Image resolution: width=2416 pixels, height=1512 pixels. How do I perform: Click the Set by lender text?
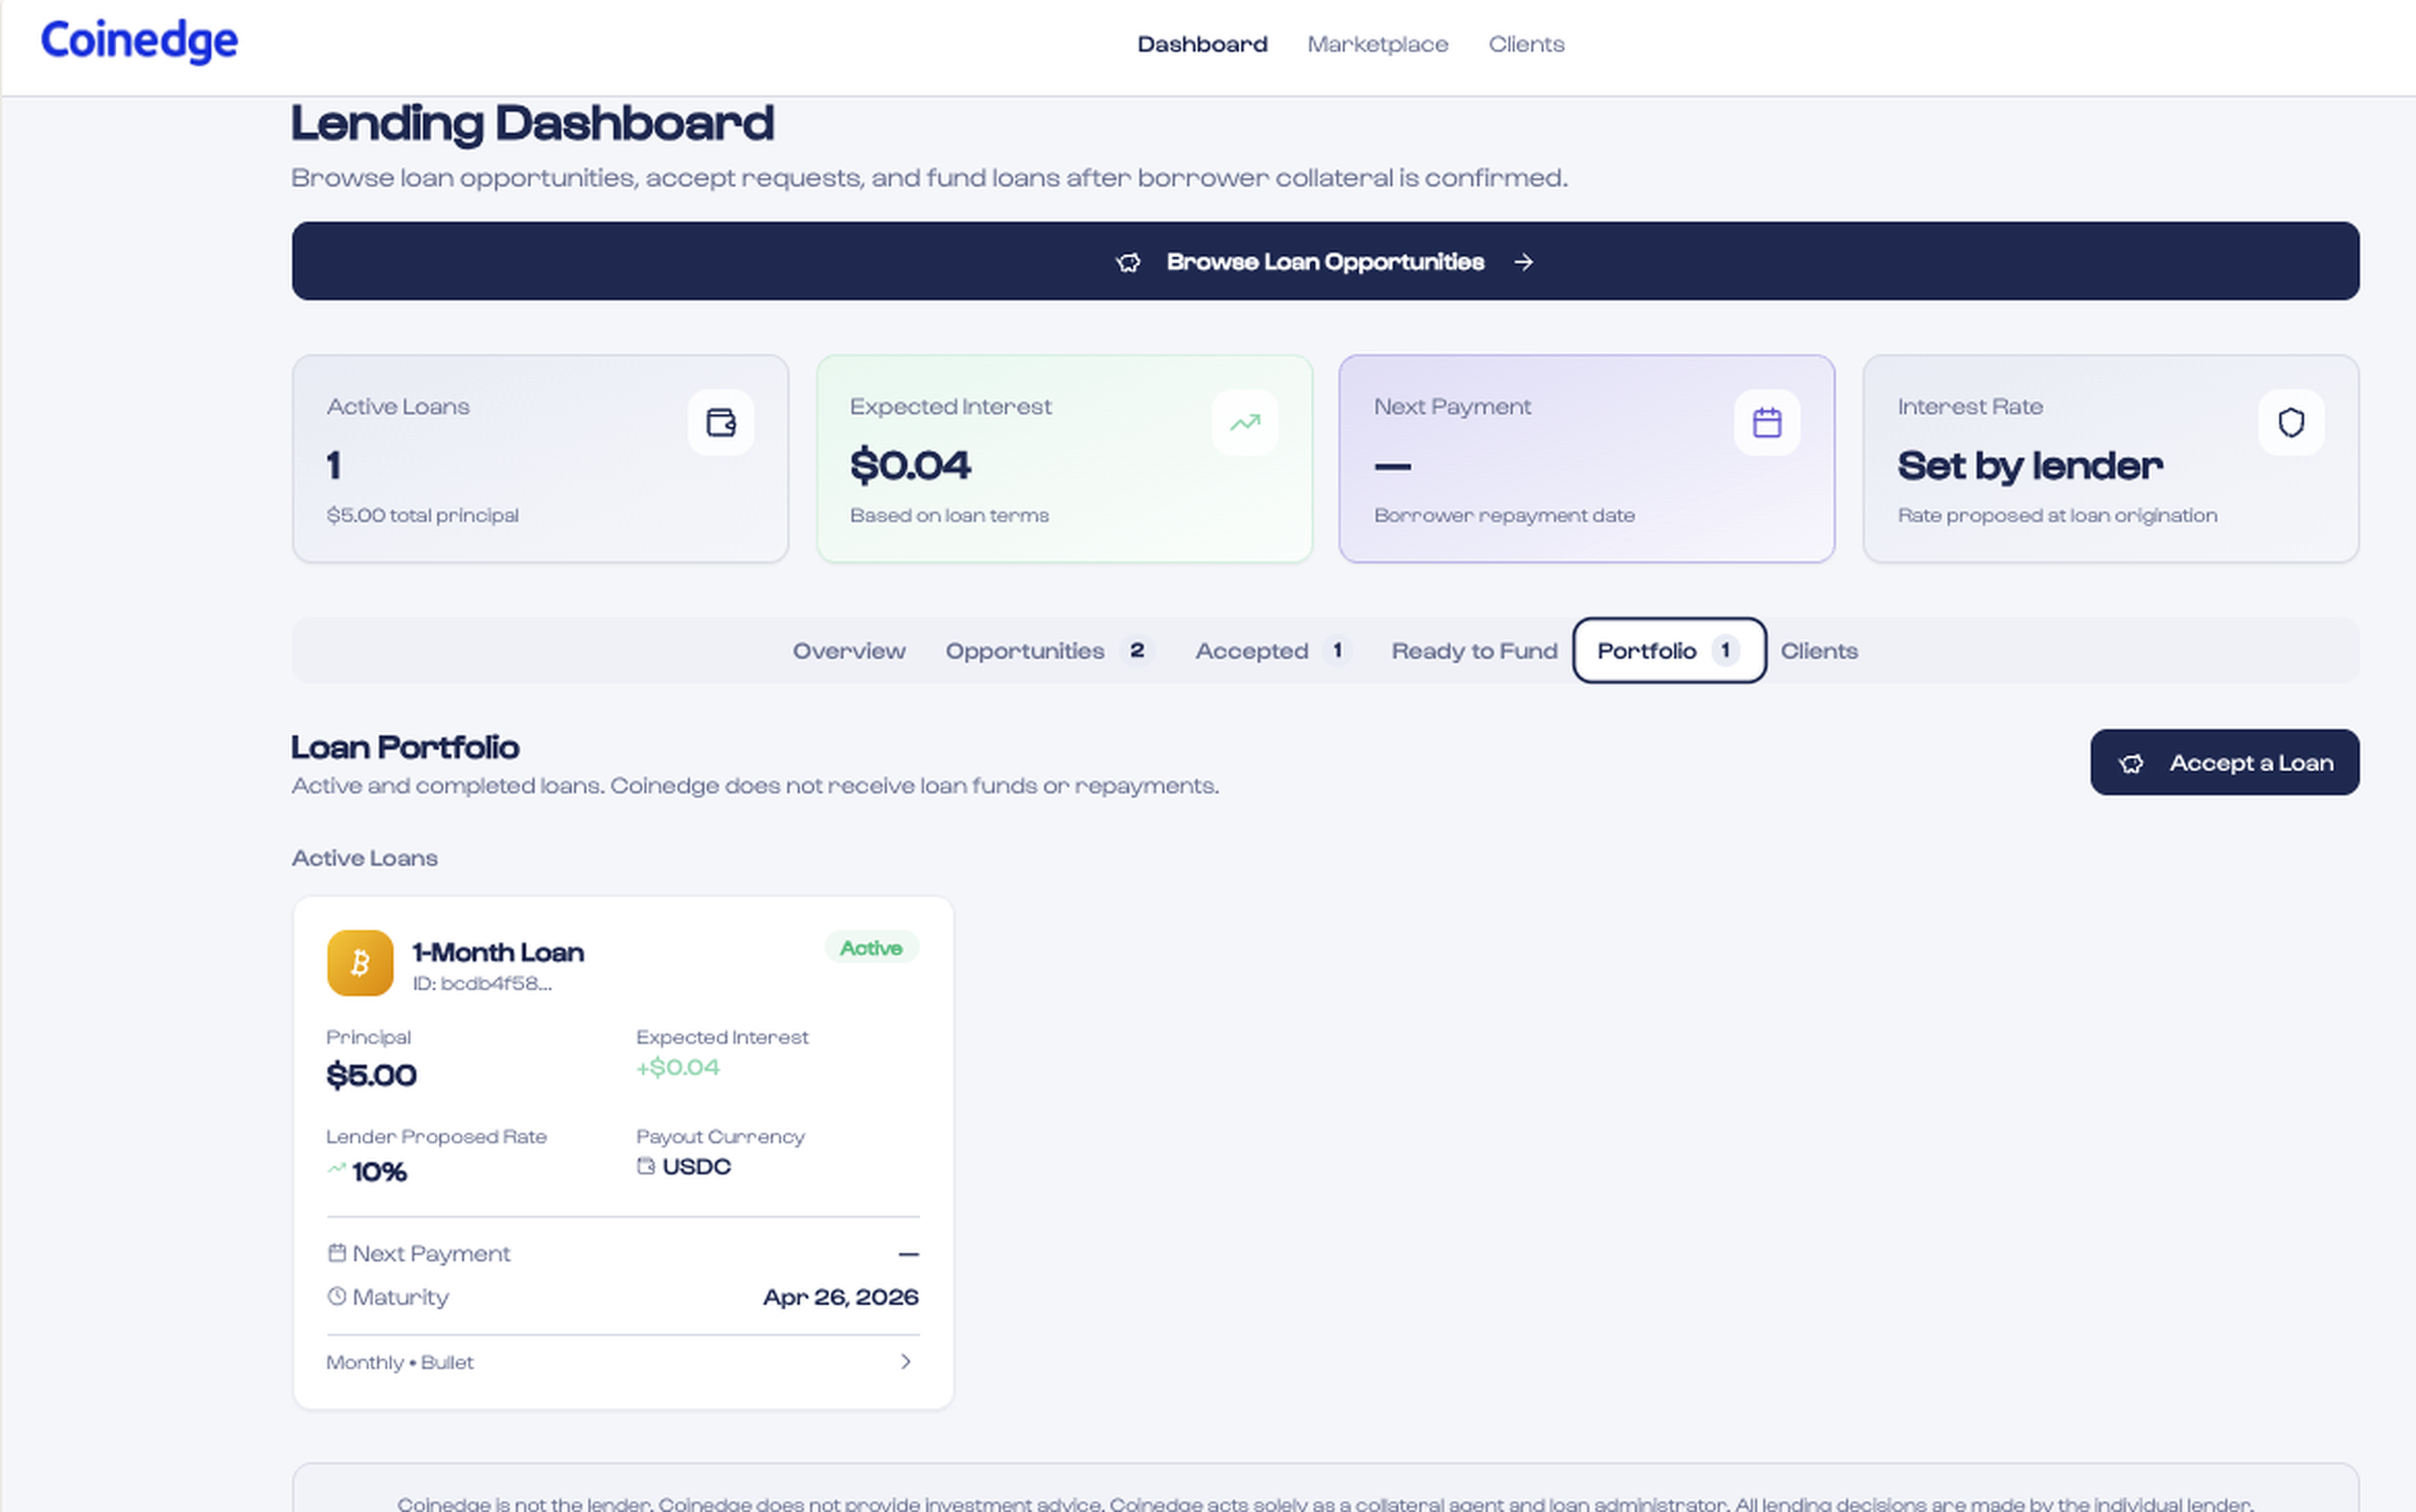[2030, 466]
